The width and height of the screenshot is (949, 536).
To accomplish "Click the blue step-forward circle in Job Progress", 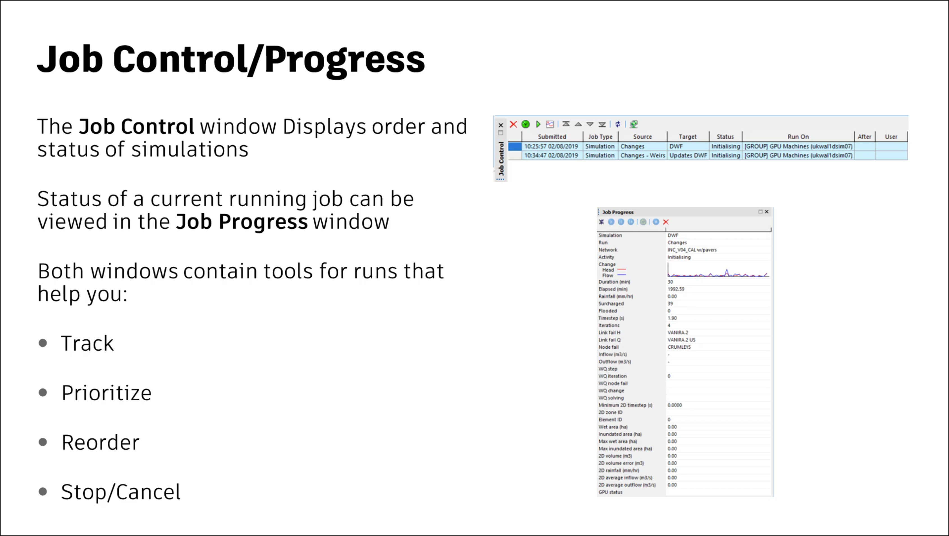I will click(631, 222).
